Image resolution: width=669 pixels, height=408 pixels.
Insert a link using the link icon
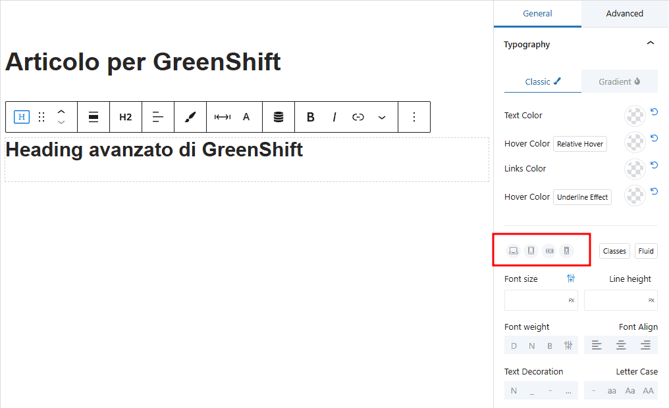(358, 117)
